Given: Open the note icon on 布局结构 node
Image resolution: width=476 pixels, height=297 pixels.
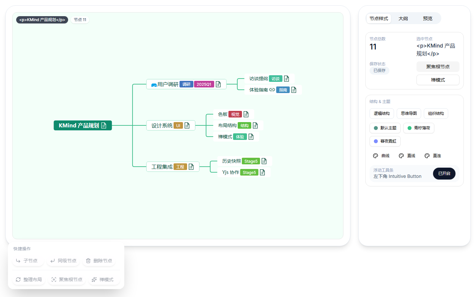Looking at the screenshot, I should (x=255, y=125).
